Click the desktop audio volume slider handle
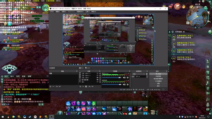 (120, 85)
